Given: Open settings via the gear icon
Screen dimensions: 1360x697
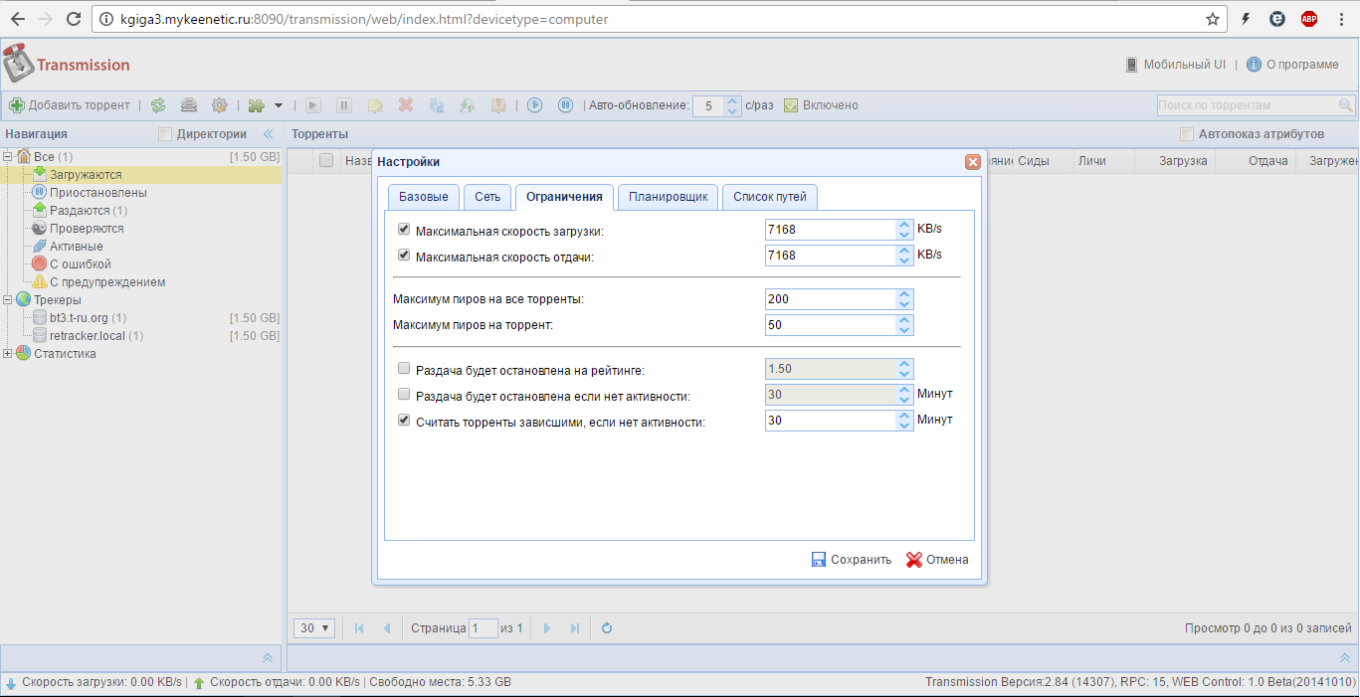Looking at the screenshot, I should (220, 105).
